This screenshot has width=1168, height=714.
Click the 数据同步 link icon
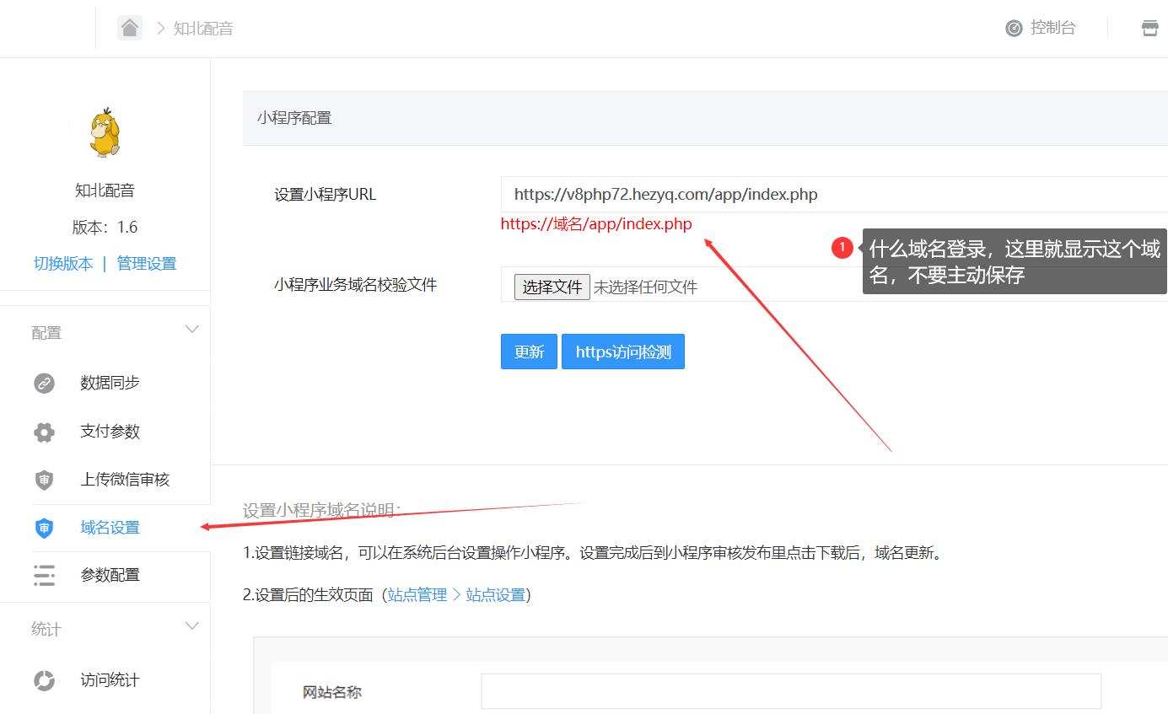click(x=44, y=383)
